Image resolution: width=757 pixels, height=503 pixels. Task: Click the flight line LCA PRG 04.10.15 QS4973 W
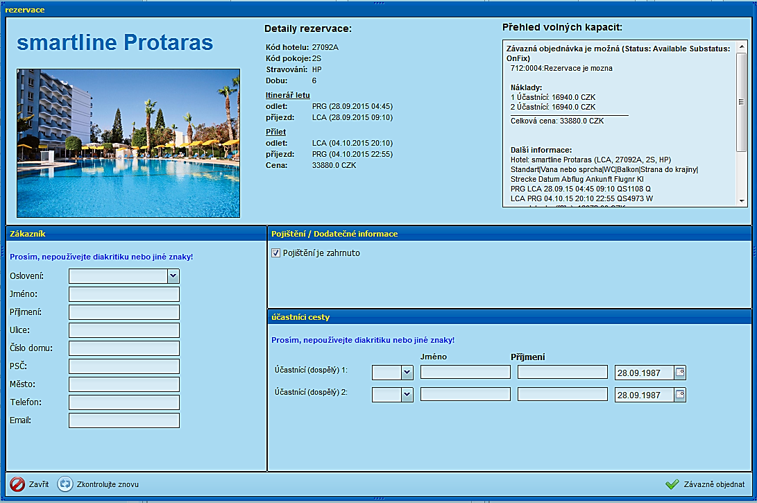581,198
